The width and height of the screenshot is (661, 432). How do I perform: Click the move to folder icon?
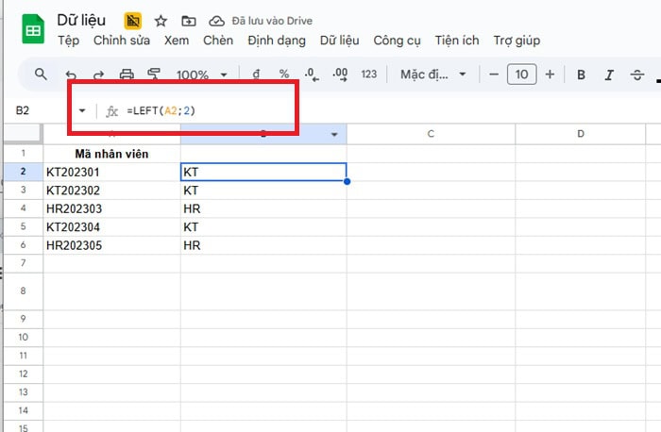[x=189, y=20]
